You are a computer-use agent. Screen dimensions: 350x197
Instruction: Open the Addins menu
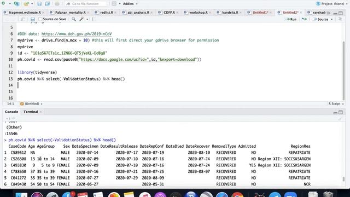point(130,4)
